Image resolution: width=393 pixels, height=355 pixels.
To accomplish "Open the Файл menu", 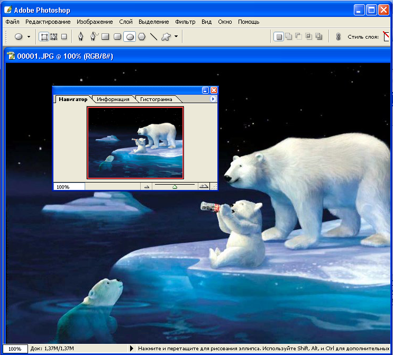I will click(x=12, y=22).
